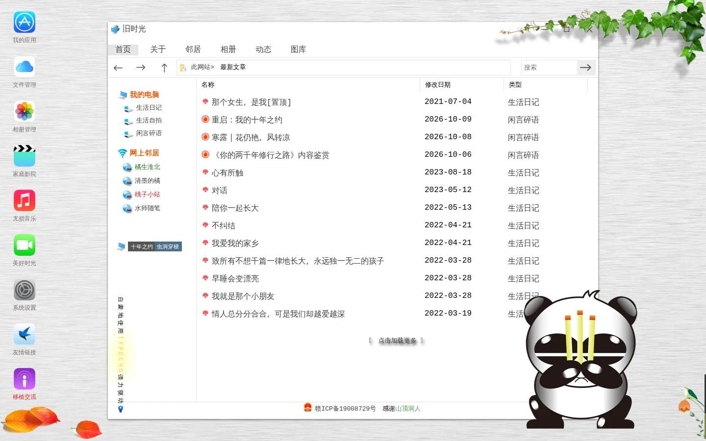Open the 图库 menu tab

299,49
